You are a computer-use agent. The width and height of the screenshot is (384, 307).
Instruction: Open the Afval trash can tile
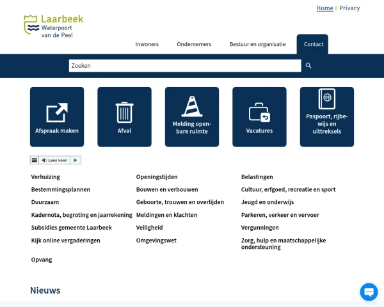124,117
